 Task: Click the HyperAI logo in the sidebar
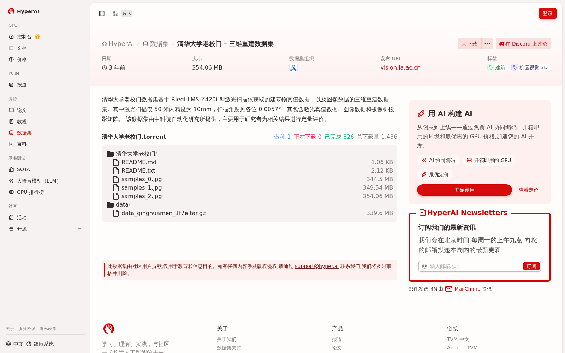point(24,11)
